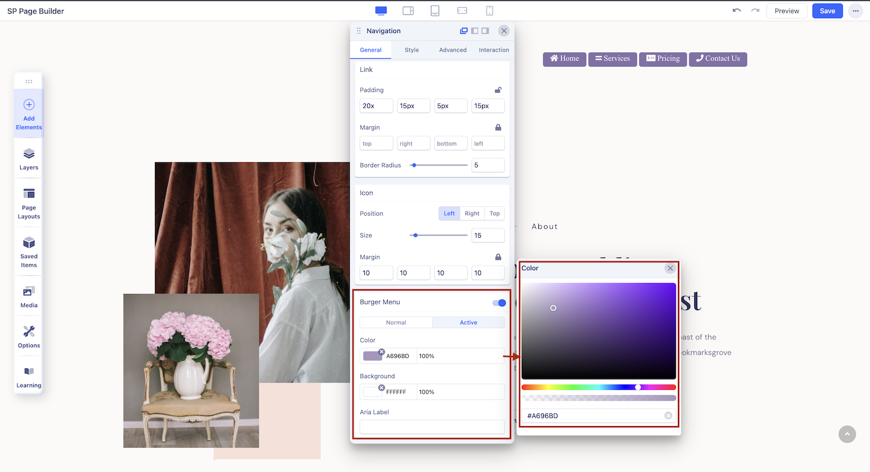The image size is (870, 472).
Task: Unlock the Link margin lock
Action: (x=498, y=128)
